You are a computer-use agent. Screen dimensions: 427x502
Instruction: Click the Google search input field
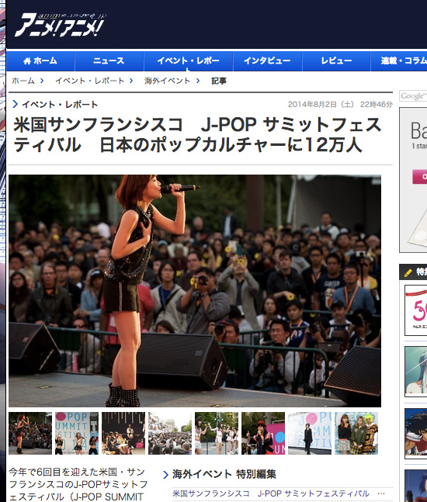(413, 95)
